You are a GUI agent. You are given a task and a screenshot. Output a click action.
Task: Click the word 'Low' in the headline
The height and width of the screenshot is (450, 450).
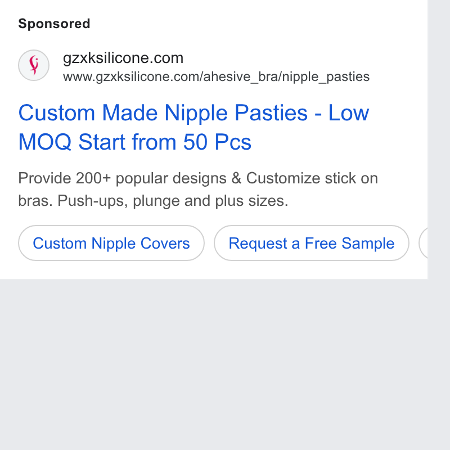pos(349,113)
